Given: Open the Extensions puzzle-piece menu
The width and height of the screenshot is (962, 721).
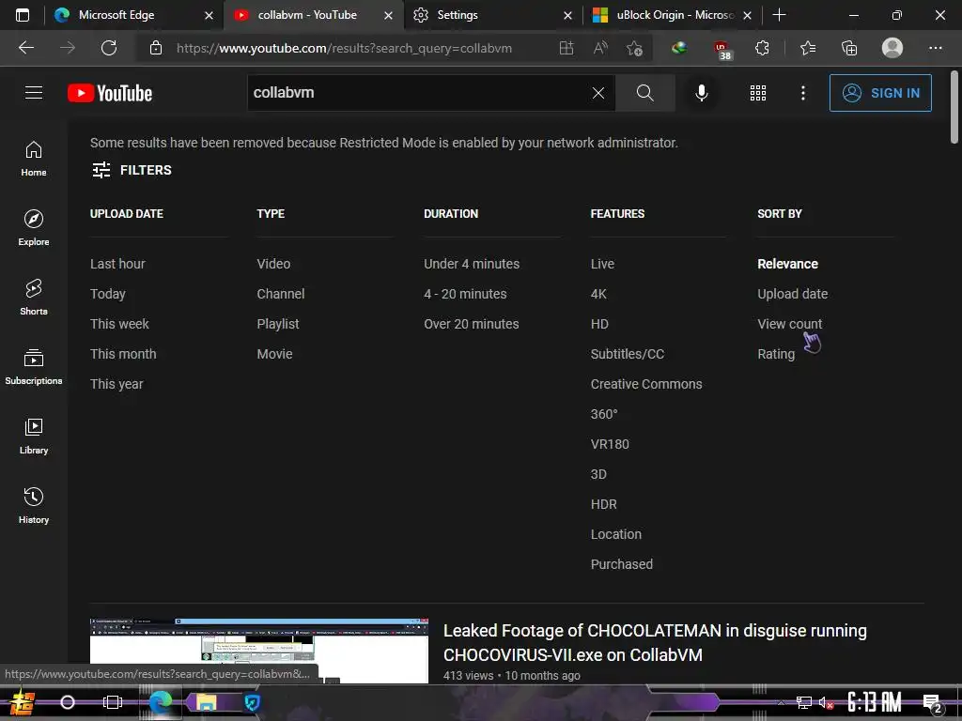Looking at the screenshot, I should (762, 48).
